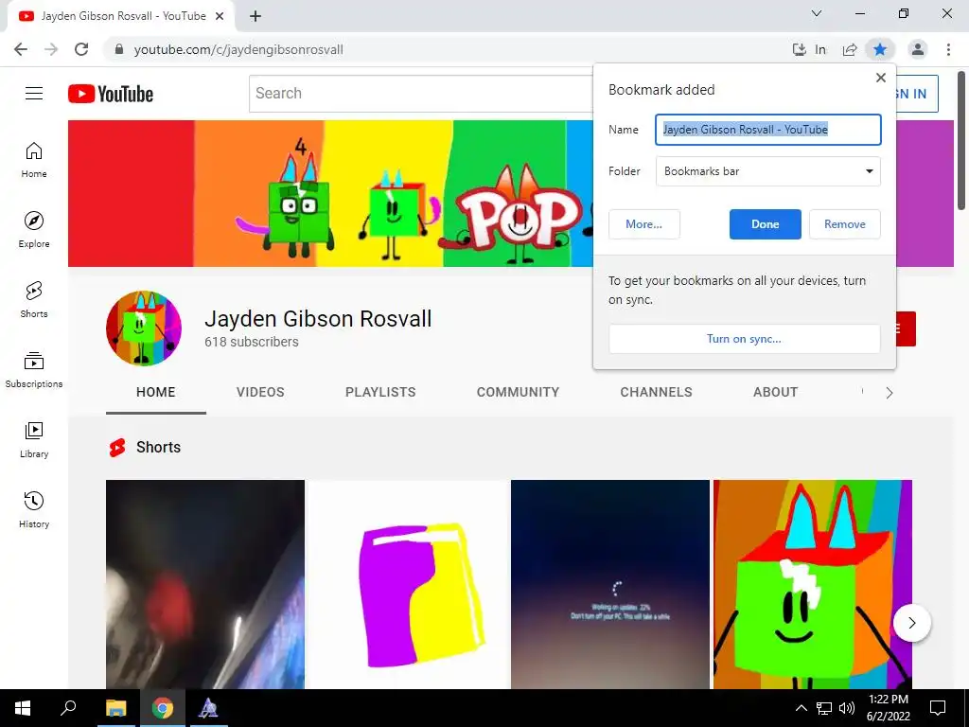Image resolution: width=969 pixels, height=727 pixels.
Task: Click the browser forward arrow
Action: point(51,49)
